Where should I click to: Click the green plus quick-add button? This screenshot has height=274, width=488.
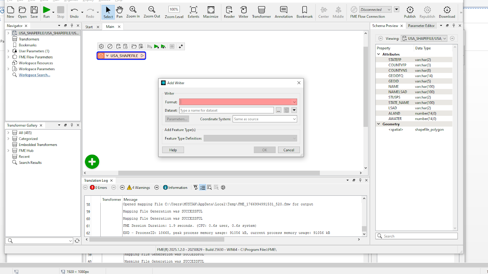92,162
